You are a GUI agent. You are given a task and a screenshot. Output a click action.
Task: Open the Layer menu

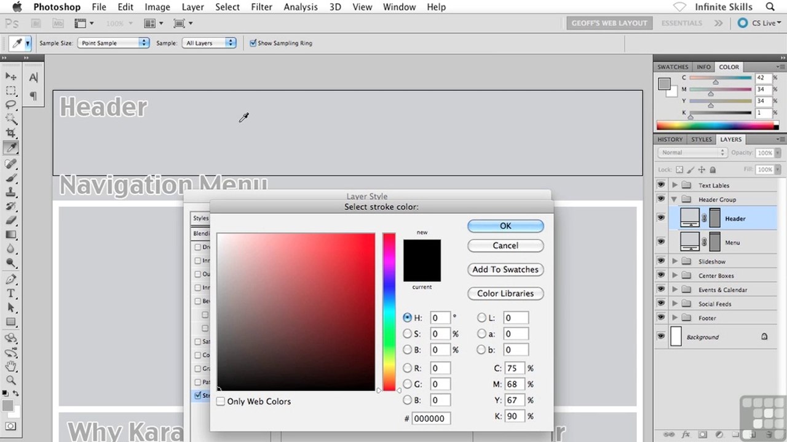pyautogui.click(x=193, y=7)
